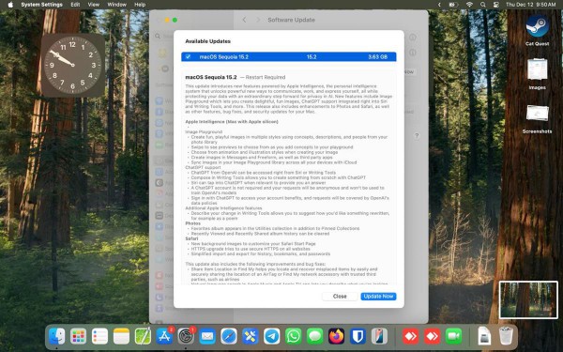
Task: Click the 3.63 GB size value
Action: coord(378,56)
